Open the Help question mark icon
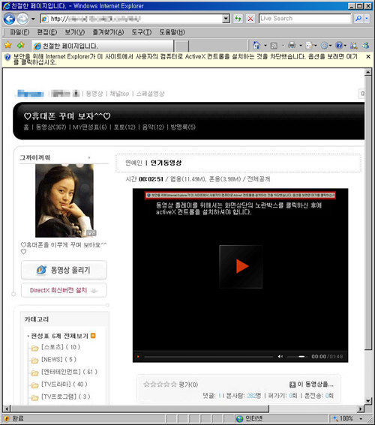Screen dimensions: 375x425 coord(339,45)
